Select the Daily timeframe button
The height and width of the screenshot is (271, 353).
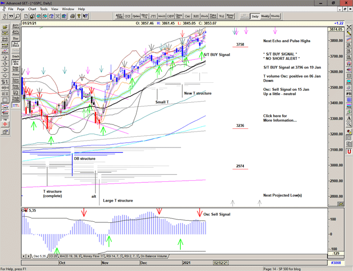(x=255, y=17)
